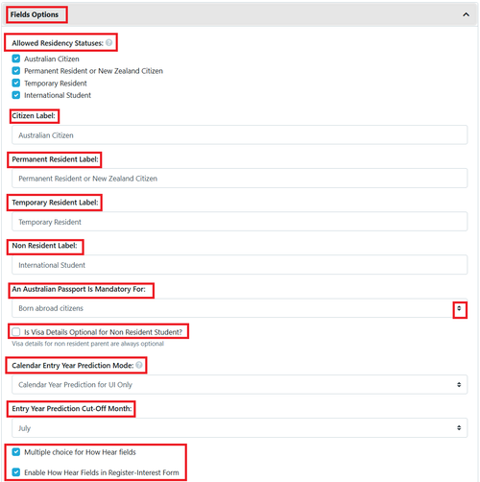Enable Is Visa Details Optional checkbox
Screen dimensions: 480x482
pyautogui.click(x=16, y=332)
